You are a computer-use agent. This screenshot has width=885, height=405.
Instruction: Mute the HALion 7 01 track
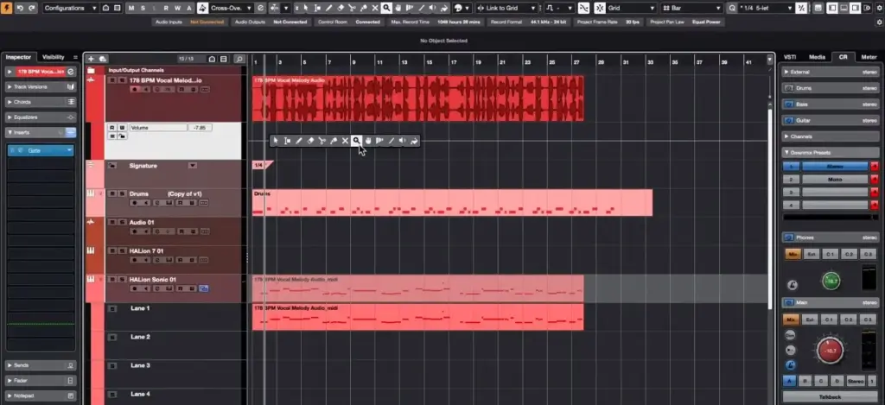click(111, 251)
